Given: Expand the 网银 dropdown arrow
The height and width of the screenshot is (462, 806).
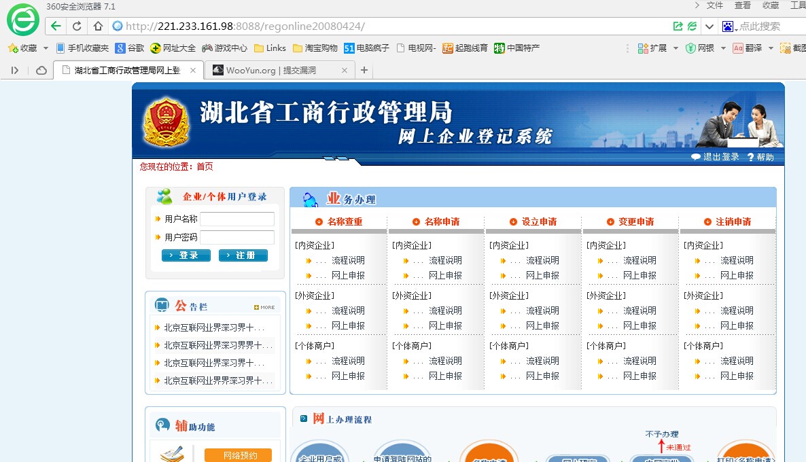Looking at the screenshot, I should click(723, 48).
